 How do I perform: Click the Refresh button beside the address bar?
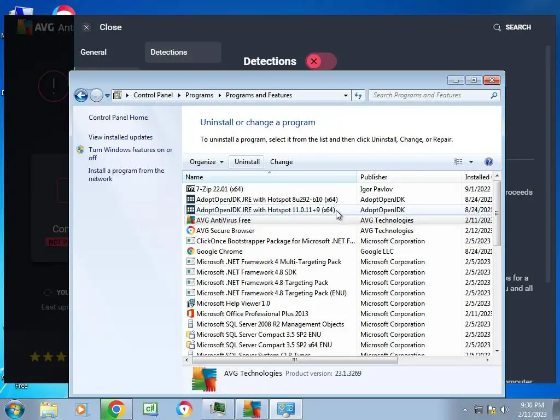(358, 95)
